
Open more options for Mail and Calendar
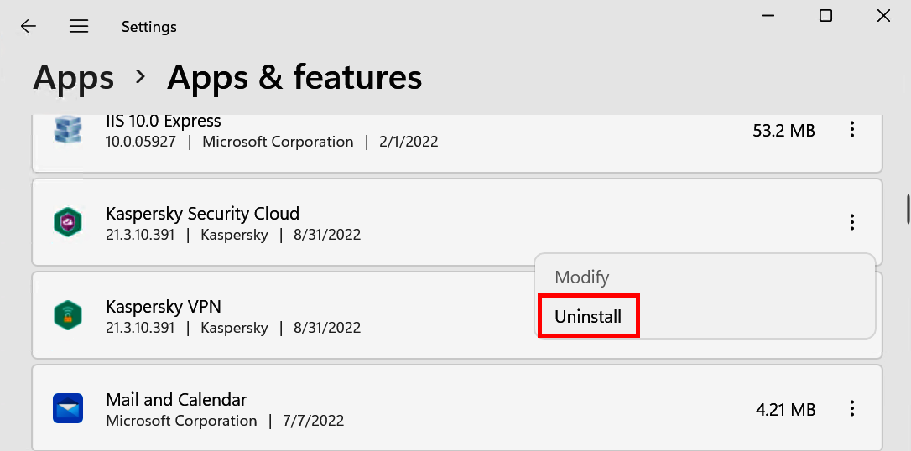pos(852,409)
